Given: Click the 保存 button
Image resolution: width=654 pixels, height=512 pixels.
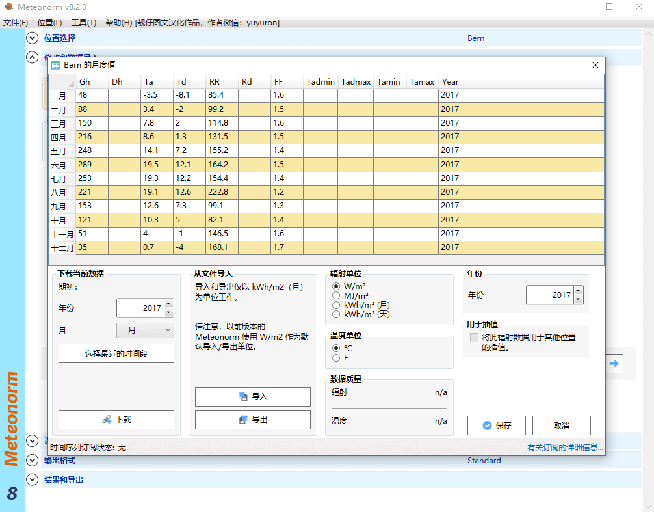Looking at the screenshot, I should (496, 425).
